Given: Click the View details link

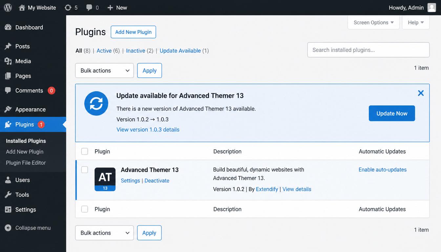Looking at the screenshot, I should (297, 189).
